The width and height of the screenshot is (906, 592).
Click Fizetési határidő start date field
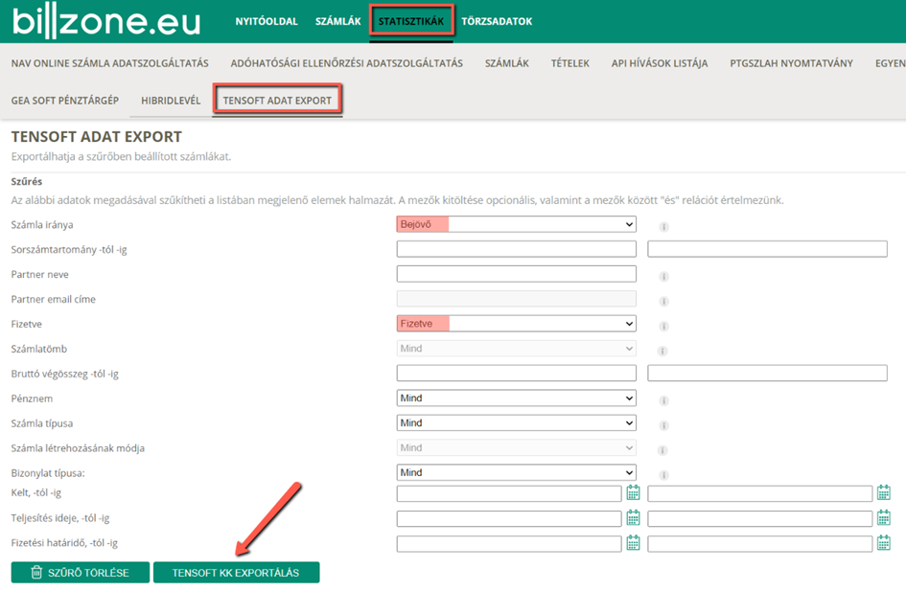(509, 543)
